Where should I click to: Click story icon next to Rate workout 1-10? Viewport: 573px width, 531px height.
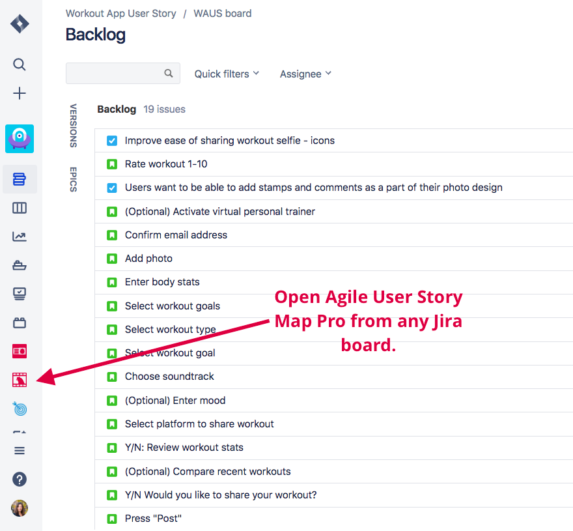pyautogui.click(x=112, y=164)
